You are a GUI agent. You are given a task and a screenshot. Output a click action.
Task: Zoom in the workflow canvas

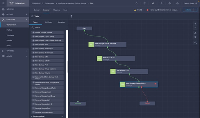tap(195, 24)
